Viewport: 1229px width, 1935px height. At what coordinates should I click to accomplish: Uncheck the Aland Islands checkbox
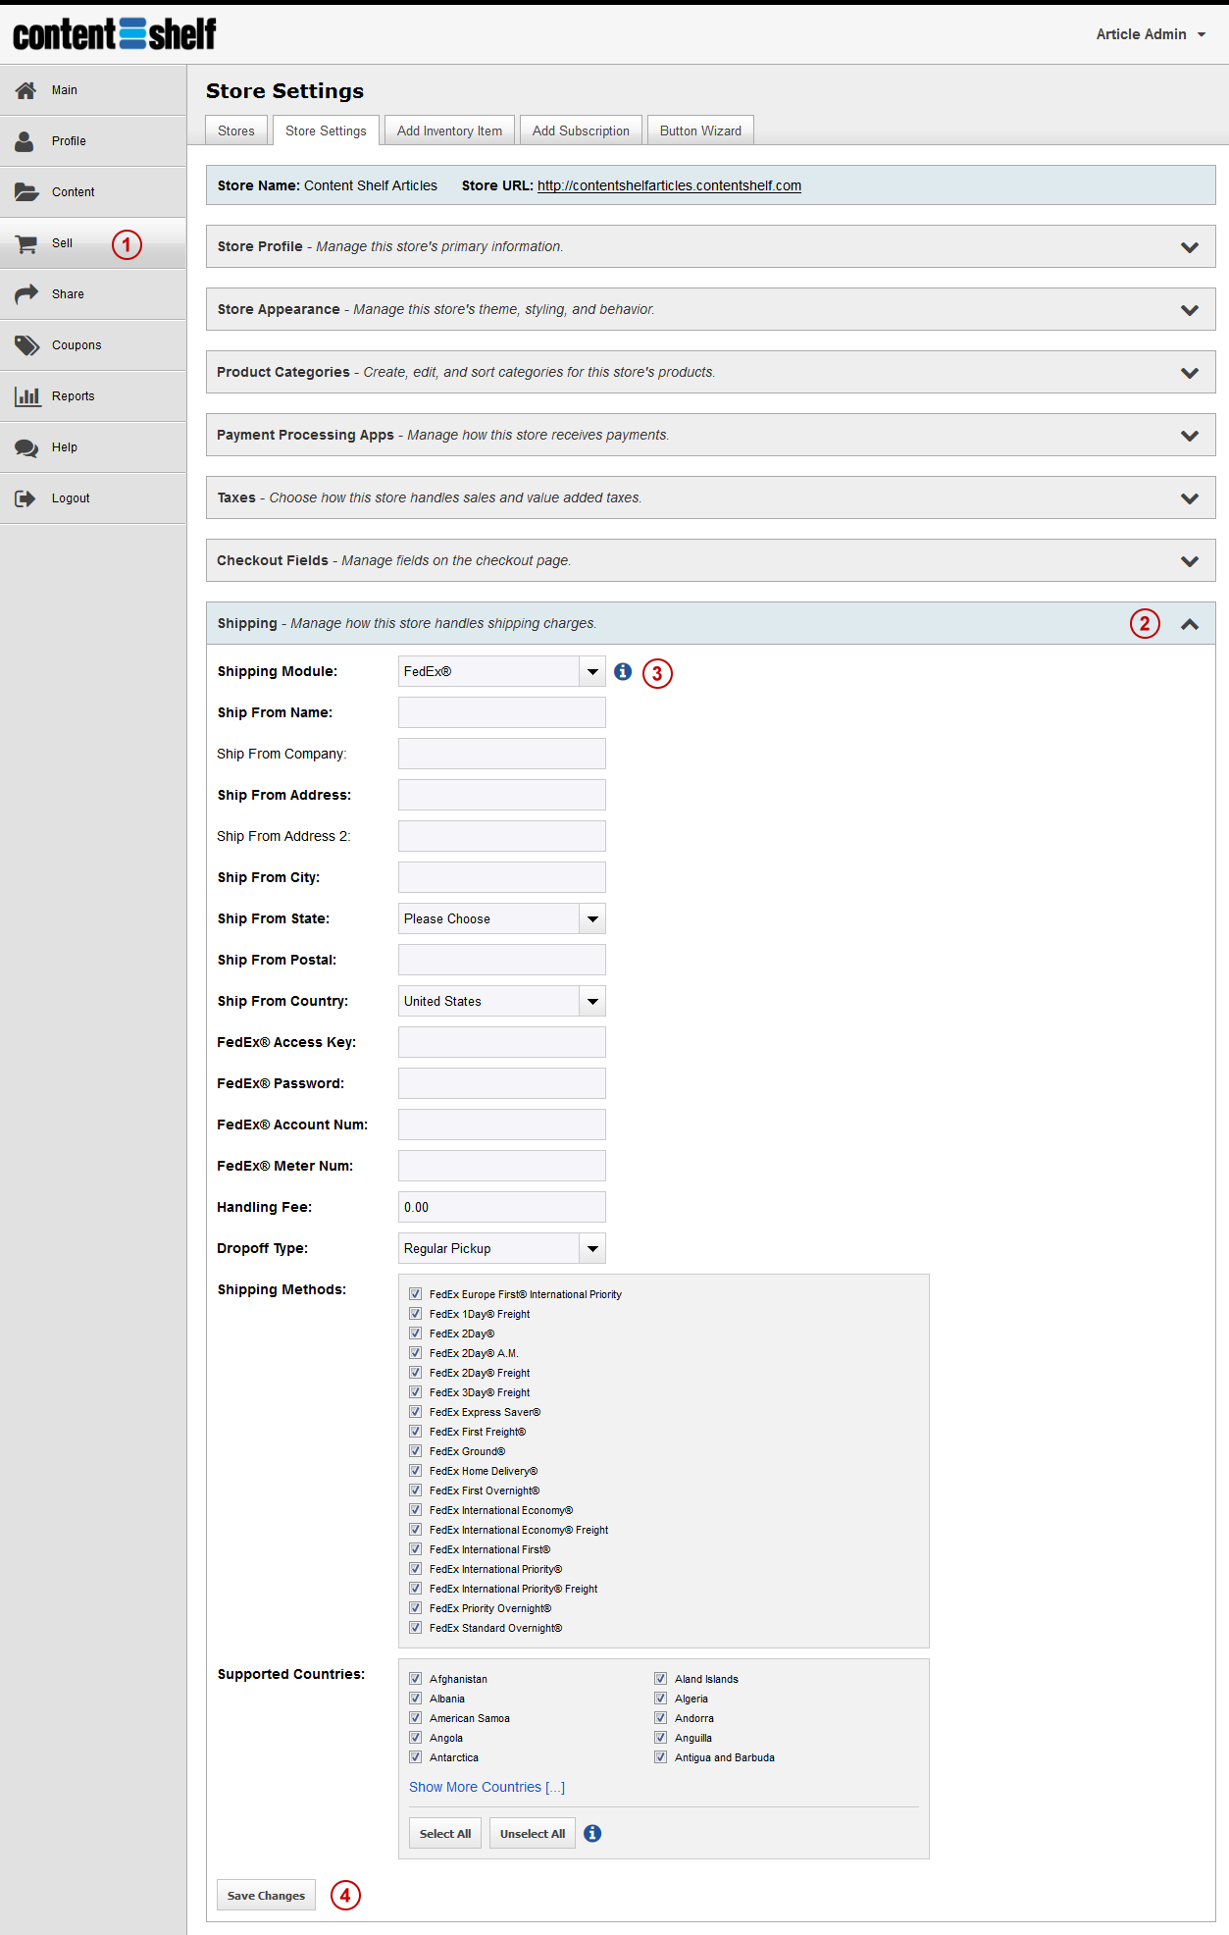(661, 1679)
